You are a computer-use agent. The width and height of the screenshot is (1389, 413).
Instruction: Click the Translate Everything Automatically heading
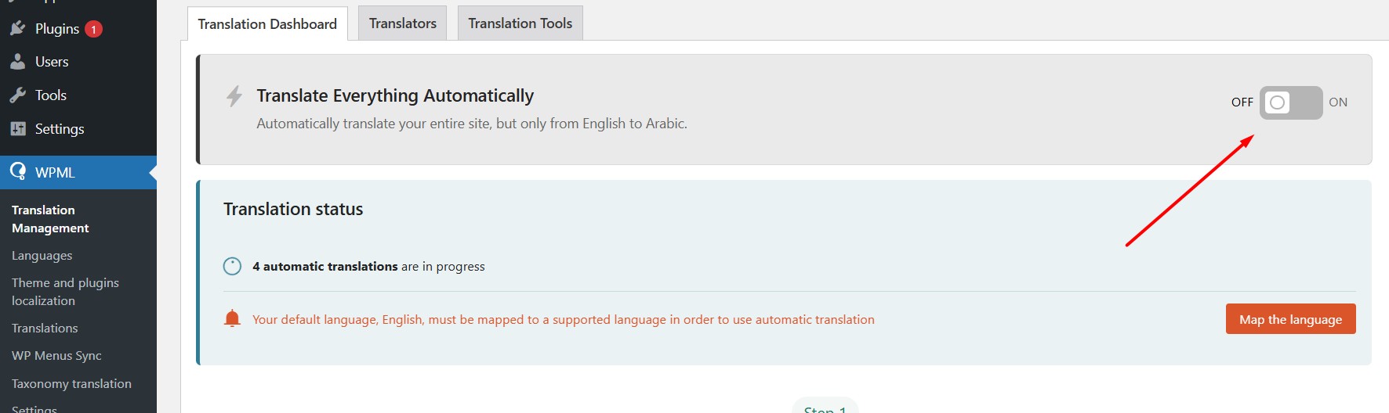(x=395, y=95)
